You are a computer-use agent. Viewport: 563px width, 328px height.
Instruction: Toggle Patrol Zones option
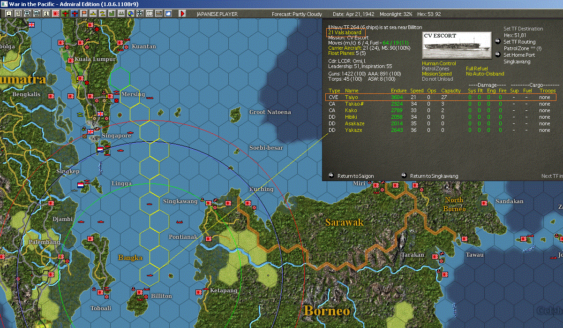pyautogui.click(x=435, y=69)
